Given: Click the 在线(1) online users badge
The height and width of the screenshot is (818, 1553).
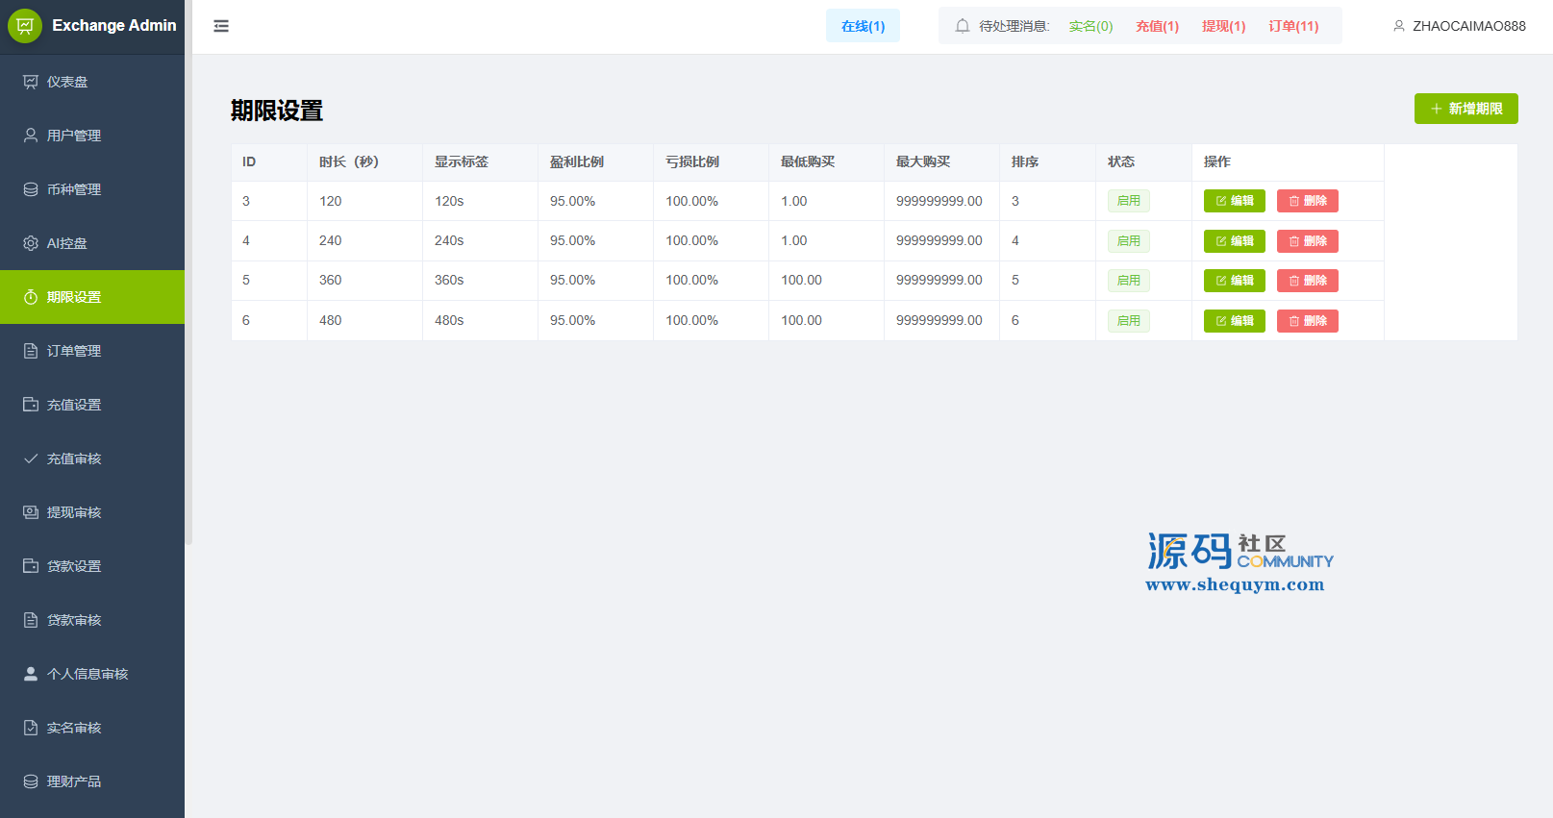Looking at the screenshot, I should pyautogui.click(x=863, y=26).
